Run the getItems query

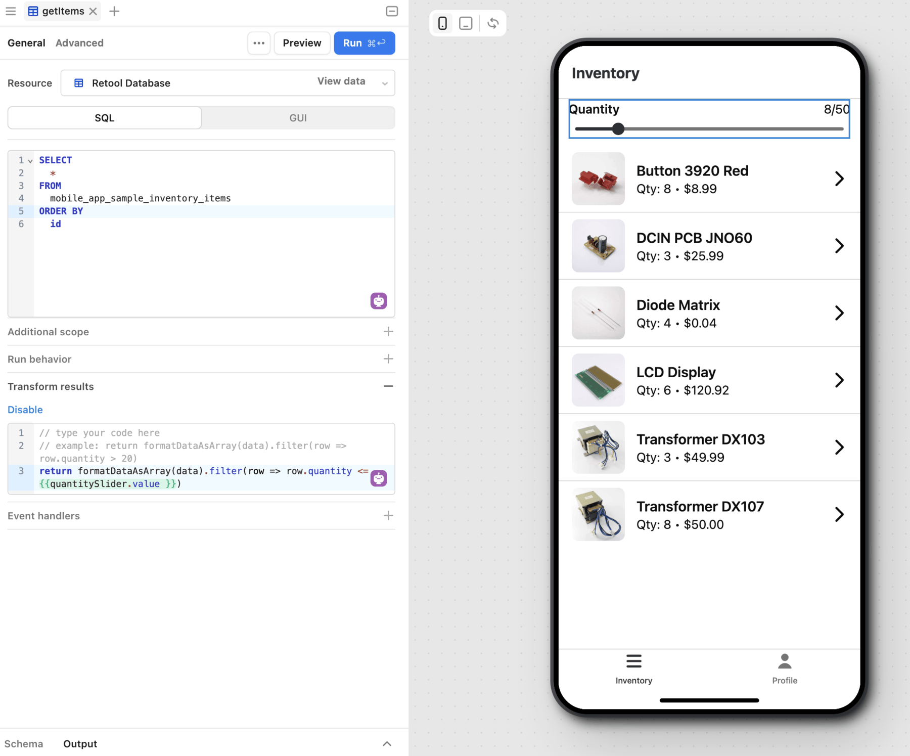click(x=364, y=43)
